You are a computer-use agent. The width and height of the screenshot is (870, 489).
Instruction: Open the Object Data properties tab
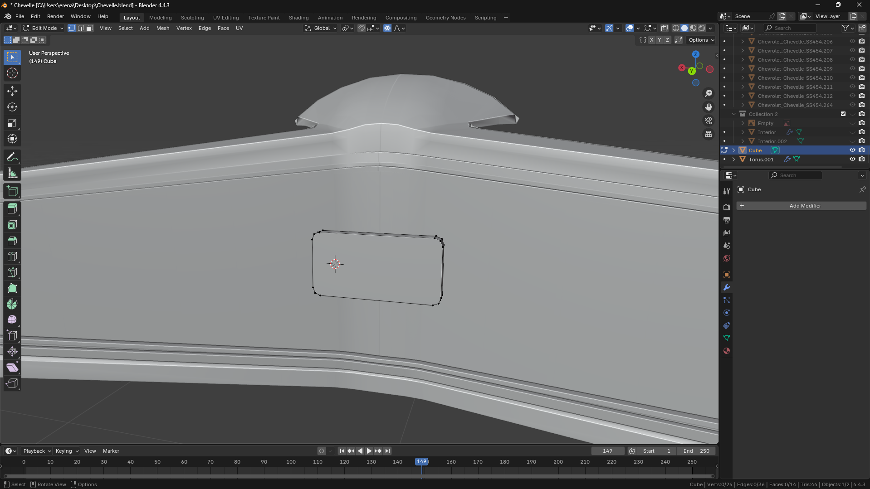pos(727,338)
